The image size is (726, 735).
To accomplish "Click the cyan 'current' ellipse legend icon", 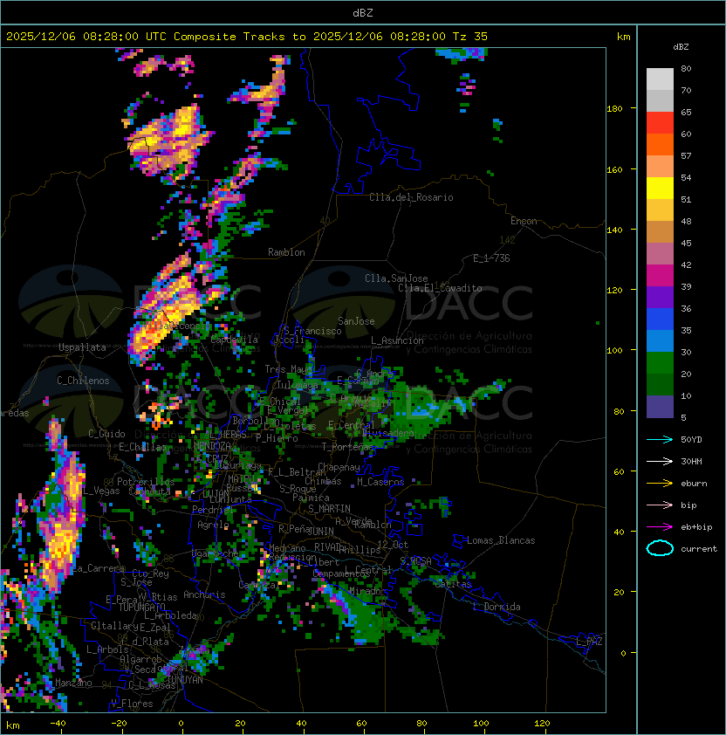I will click(660, 548).
